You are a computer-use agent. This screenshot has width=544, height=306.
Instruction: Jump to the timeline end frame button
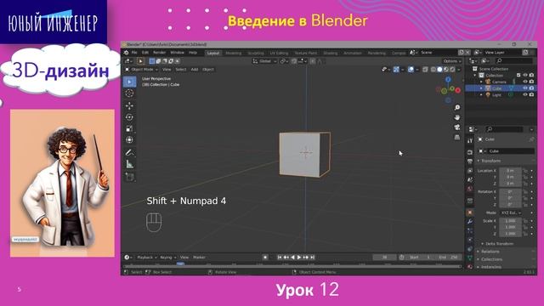pyautogui.click(x=312, y=258)
